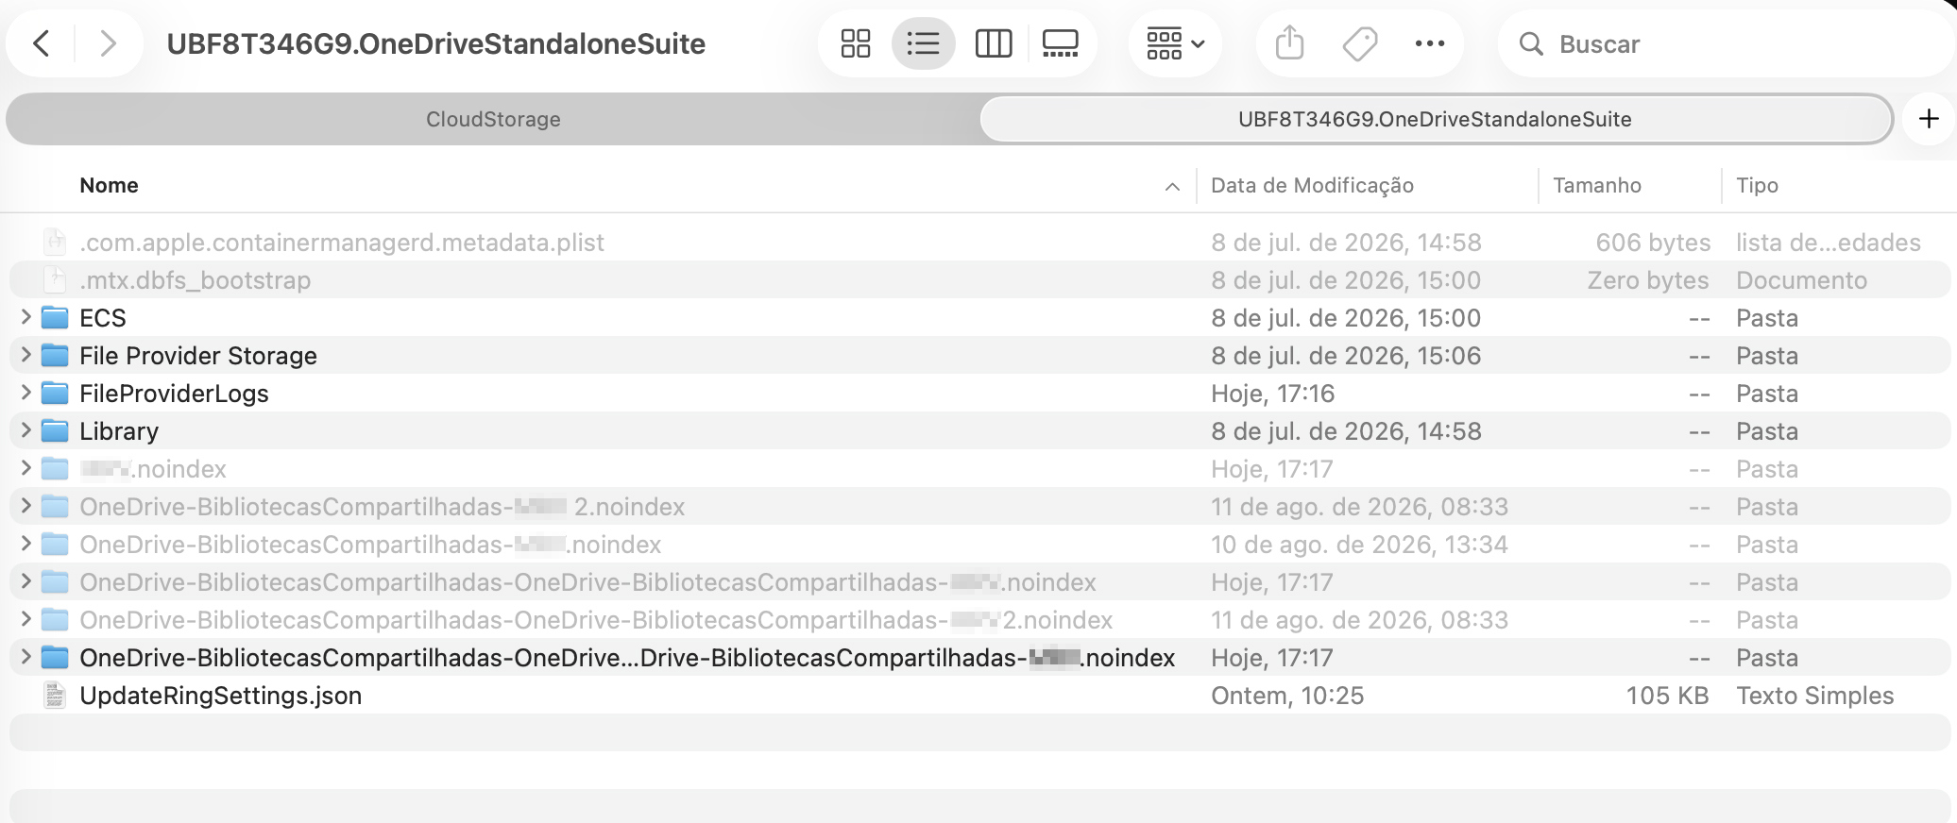
Task: Select the File Provider Storage name
Action: pos(198,356)
